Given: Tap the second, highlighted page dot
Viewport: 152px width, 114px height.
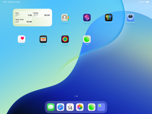Looking at the screenshot, I should point(77,96).
